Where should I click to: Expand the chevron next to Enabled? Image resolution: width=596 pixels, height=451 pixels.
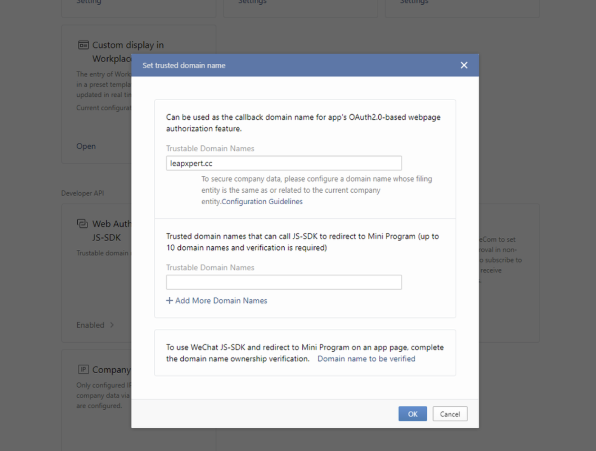112,325
